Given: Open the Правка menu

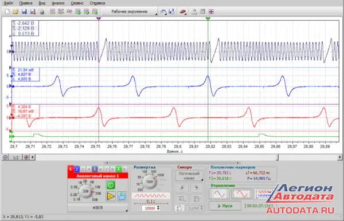Looking at the screenshot, I should (26, 3).
